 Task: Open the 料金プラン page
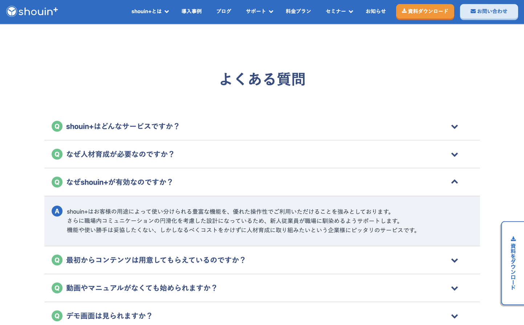tap(298, 12)
